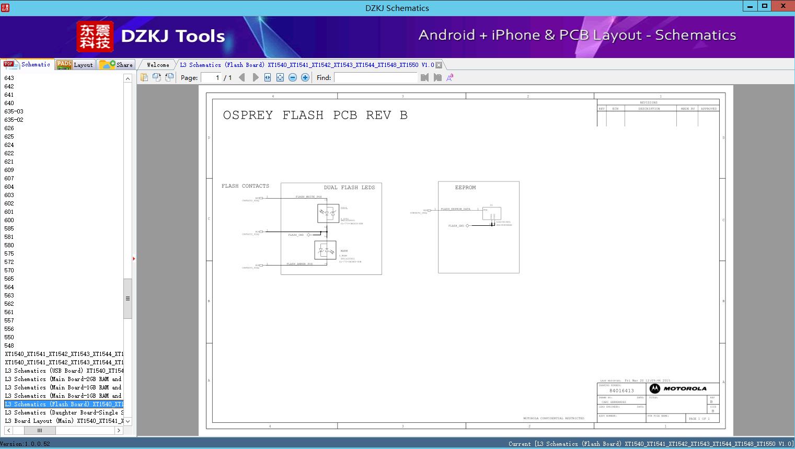The height and width of the screenshot is (449, 795).
Task: Go to next page with forward arrow
Action: coord(255,77)
